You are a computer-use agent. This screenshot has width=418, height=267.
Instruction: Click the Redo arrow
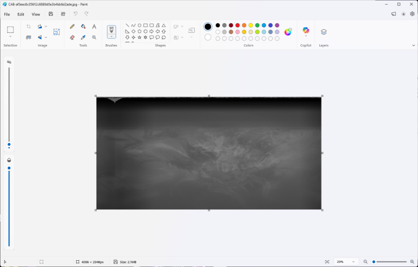(87, 14)
